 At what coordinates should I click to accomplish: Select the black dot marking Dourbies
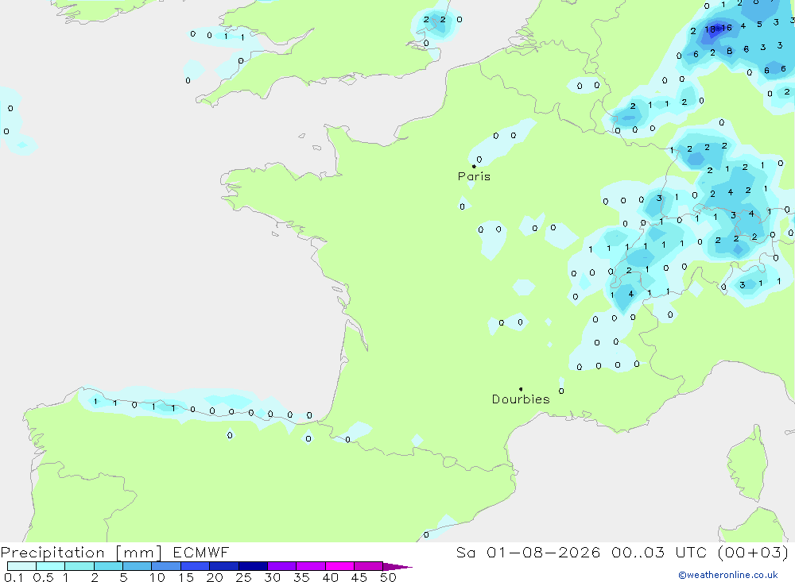[521, 389]
